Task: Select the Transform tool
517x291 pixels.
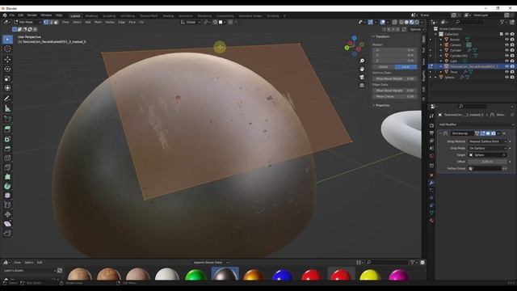Action: 7,88
